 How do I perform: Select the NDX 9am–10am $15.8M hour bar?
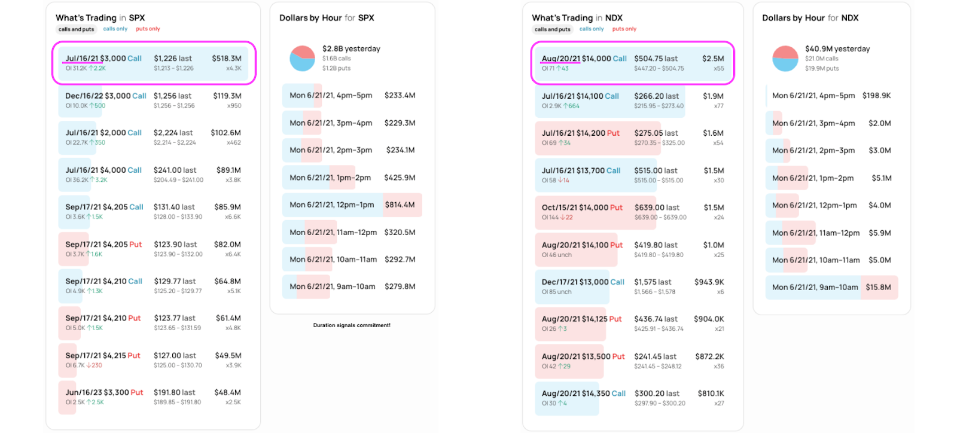pos(831,287)
